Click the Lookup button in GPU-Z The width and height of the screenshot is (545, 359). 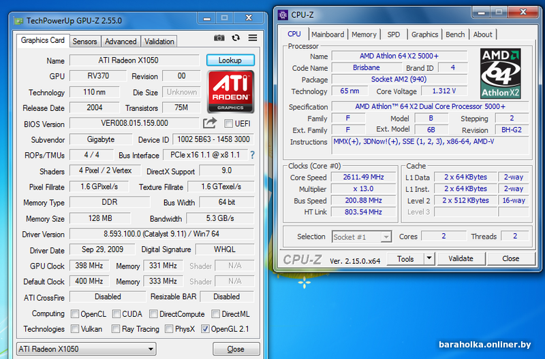[230, 60]
